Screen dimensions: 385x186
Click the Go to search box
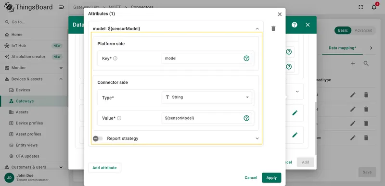tap(34, 22)
